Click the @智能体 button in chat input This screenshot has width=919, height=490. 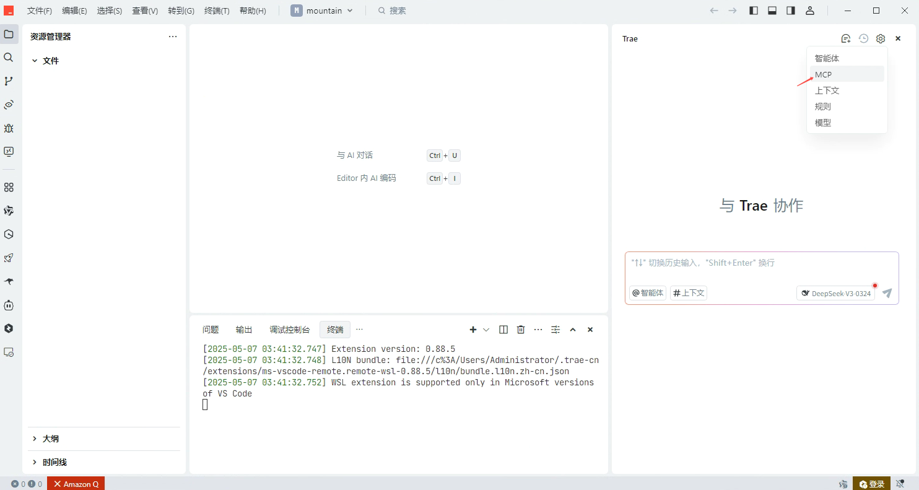tap(648, 293)
